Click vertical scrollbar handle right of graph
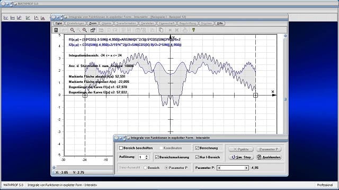This screenshot has width=339, height=190. click(x=285, y=99)
